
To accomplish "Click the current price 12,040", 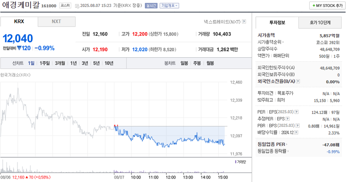I will (18, 38).
